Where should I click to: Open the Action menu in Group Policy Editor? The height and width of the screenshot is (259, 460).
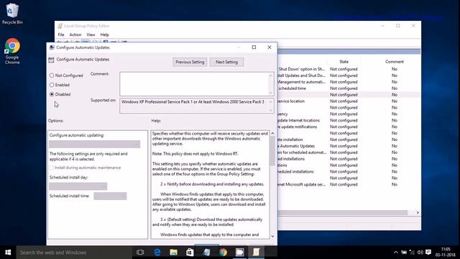(x=75, y=35)
